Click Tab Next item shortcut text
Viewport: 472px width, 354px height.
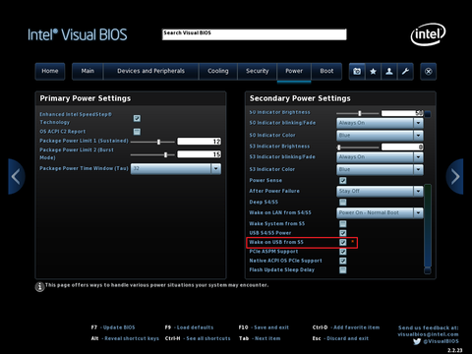point(260,338)
